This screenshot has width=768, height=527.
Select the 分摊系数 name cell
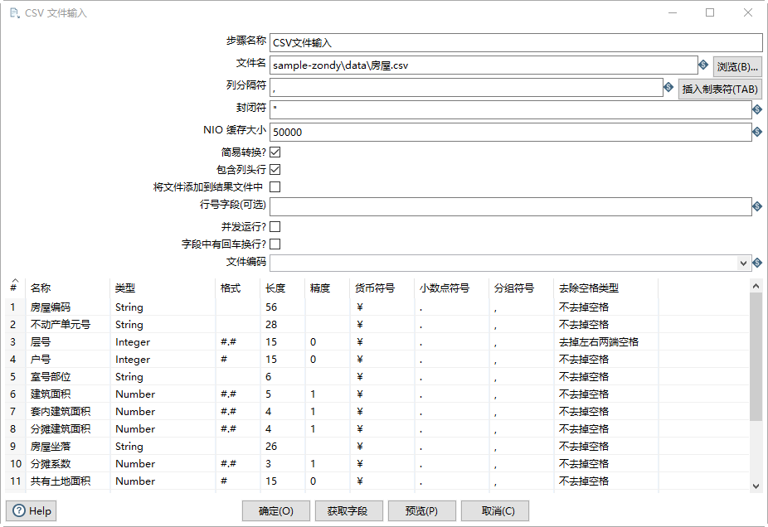[67, 463]
